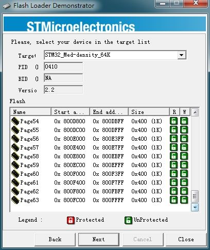Select the Page59 row in flash list
The image size is (210, 250).
tap(100, 165)
